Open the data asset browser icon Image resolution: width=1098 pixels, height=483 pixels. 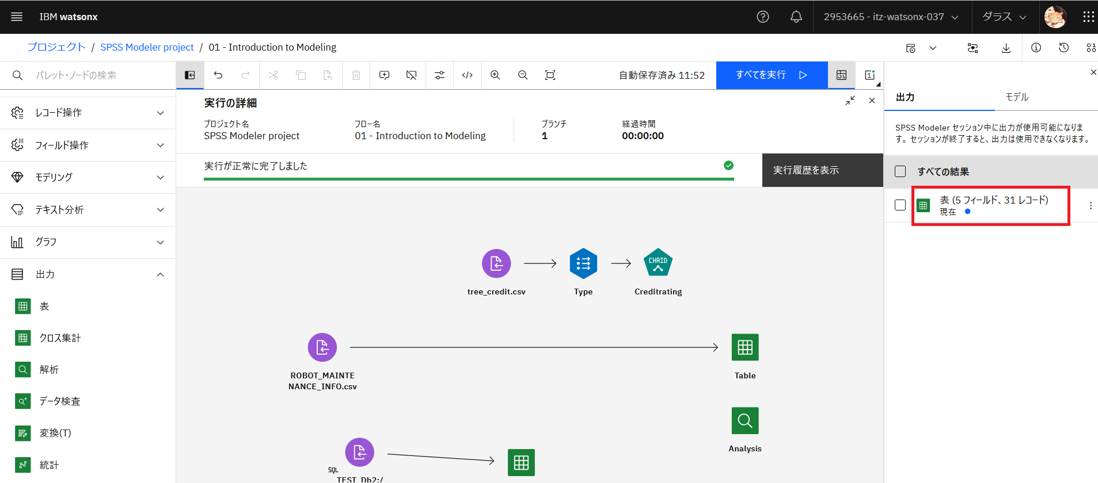[x=1091, y=48]
